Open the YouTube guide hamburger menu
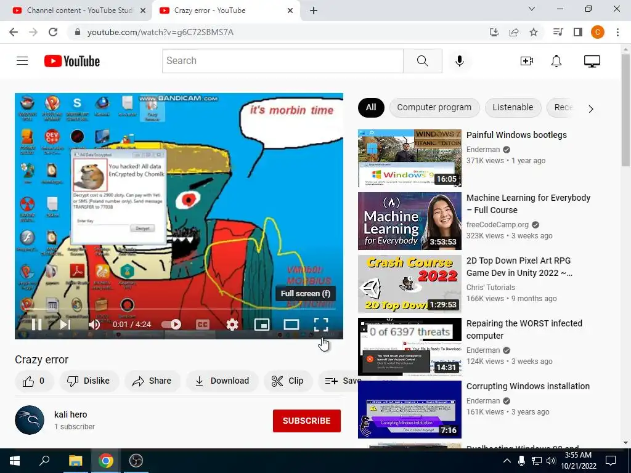 pos(22,61)
